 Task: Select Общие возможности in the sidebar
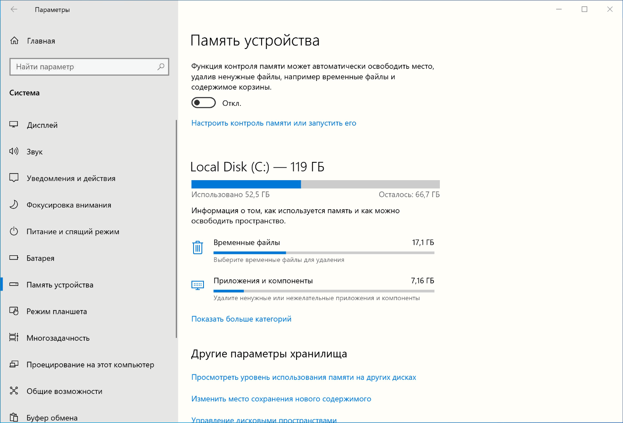click(x=64, y=391)
